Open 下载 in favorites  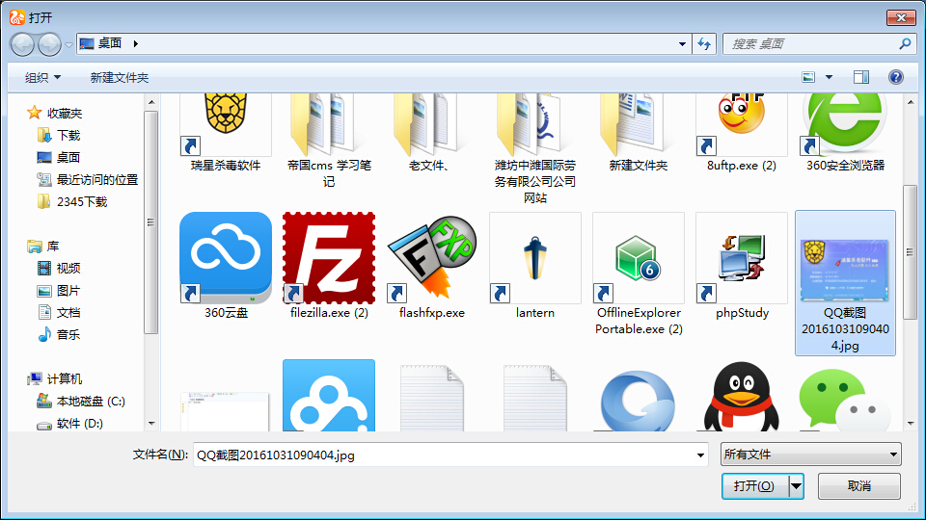(x=68, y=135)
